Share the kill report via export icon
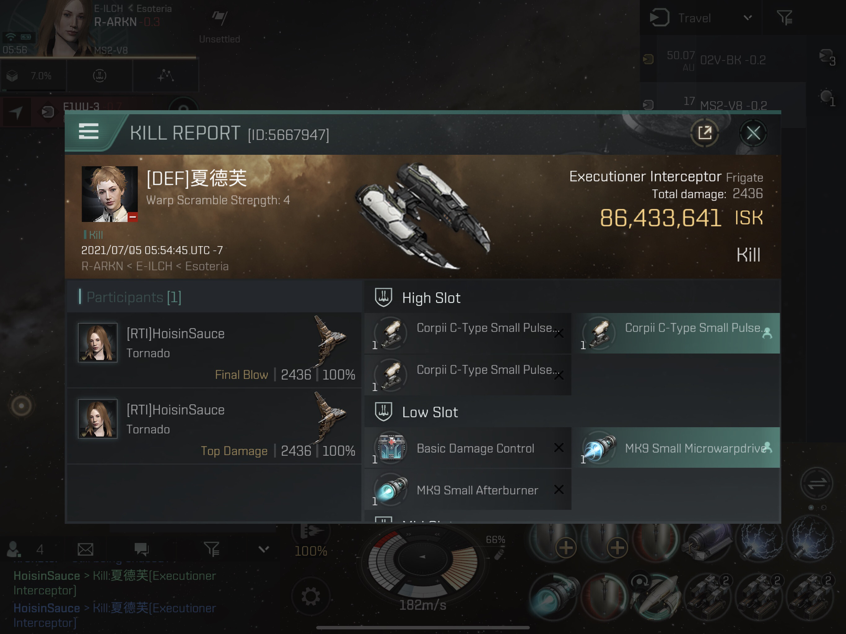This screenshot has height=634, width=846. coord(704,133)
